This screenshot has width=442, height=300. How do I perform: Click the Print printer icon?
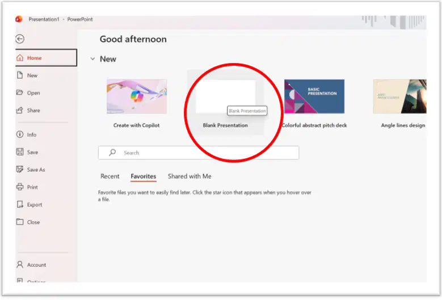20,187
